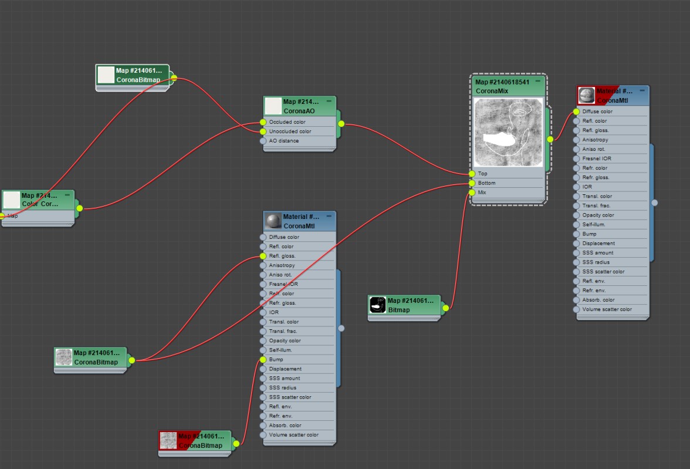The width and height of the screenshot is (690, 469).
Task: Click the red-flagged CoronaBitmap texture thumbnail
Action: 168,440
